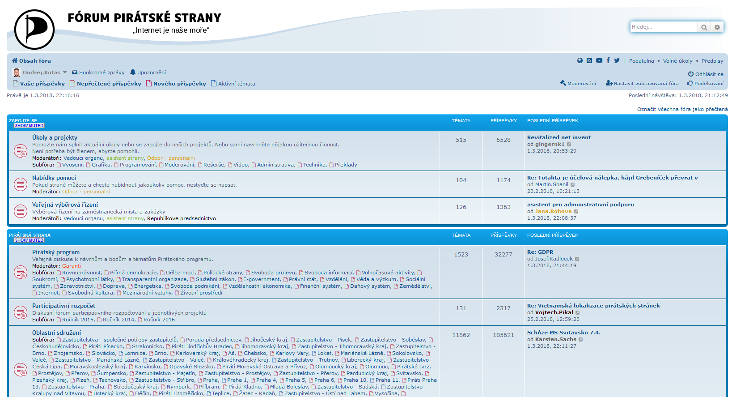Toggle SHOW MUTED under Pirátská strana

[29, 240]
